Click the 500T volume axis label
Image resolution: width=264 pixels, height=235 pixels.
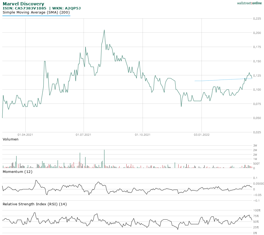pyautogui.click(x=256, y=164)
